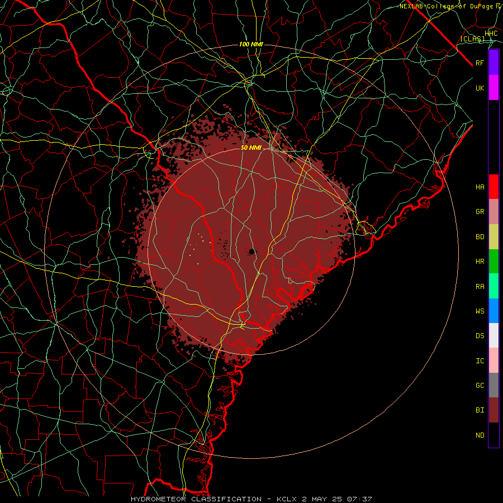Click the 'WS' legend label

480,311
